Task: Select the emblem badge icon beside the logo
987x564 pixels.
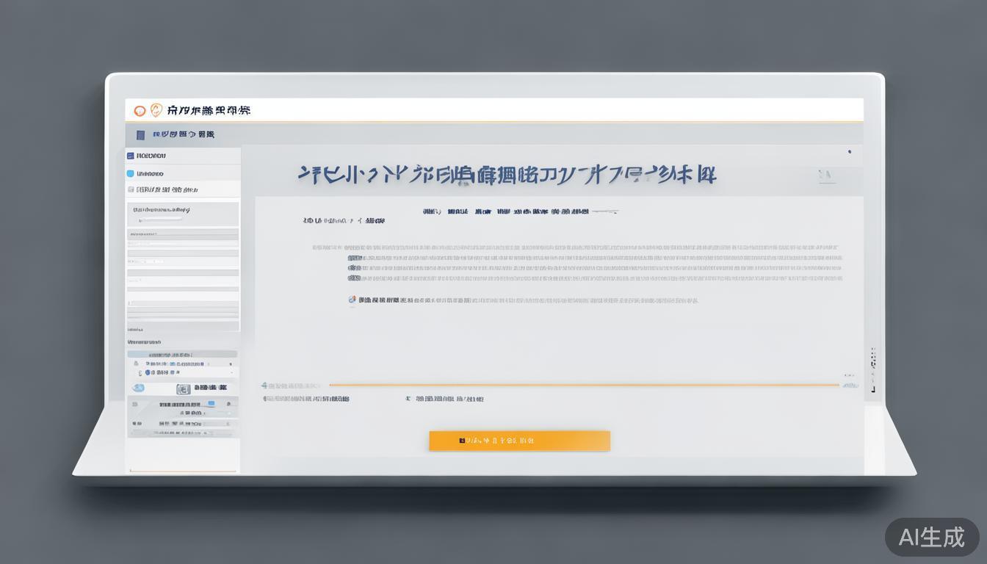Action: [156, 111]
